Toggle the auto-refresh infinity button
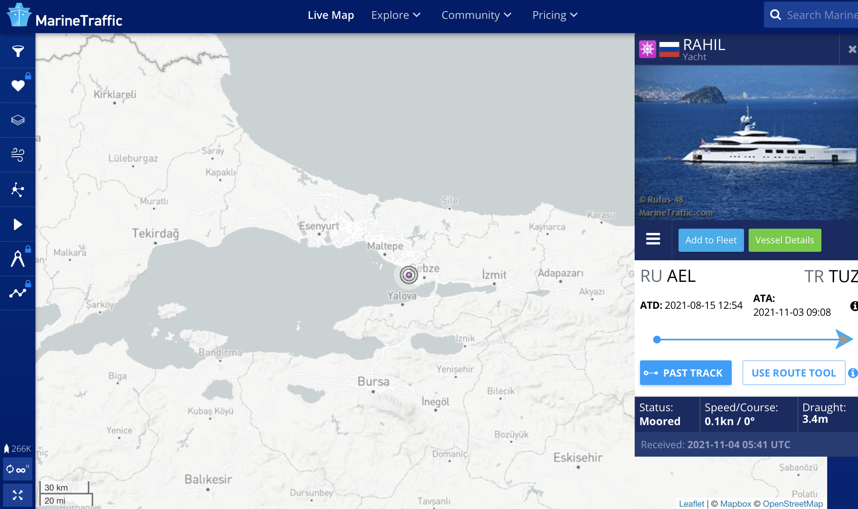The image size is (858, 509). click(18, 469)
